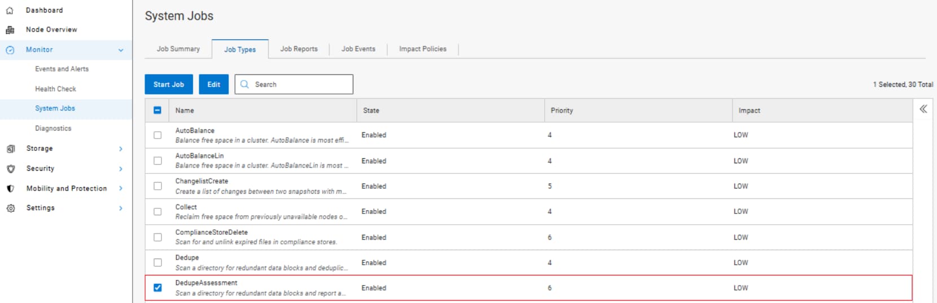The width and height of the screenshot is (937, 303).
Task: Click the Storage icon in sidebar
Action: coord(10,149)
